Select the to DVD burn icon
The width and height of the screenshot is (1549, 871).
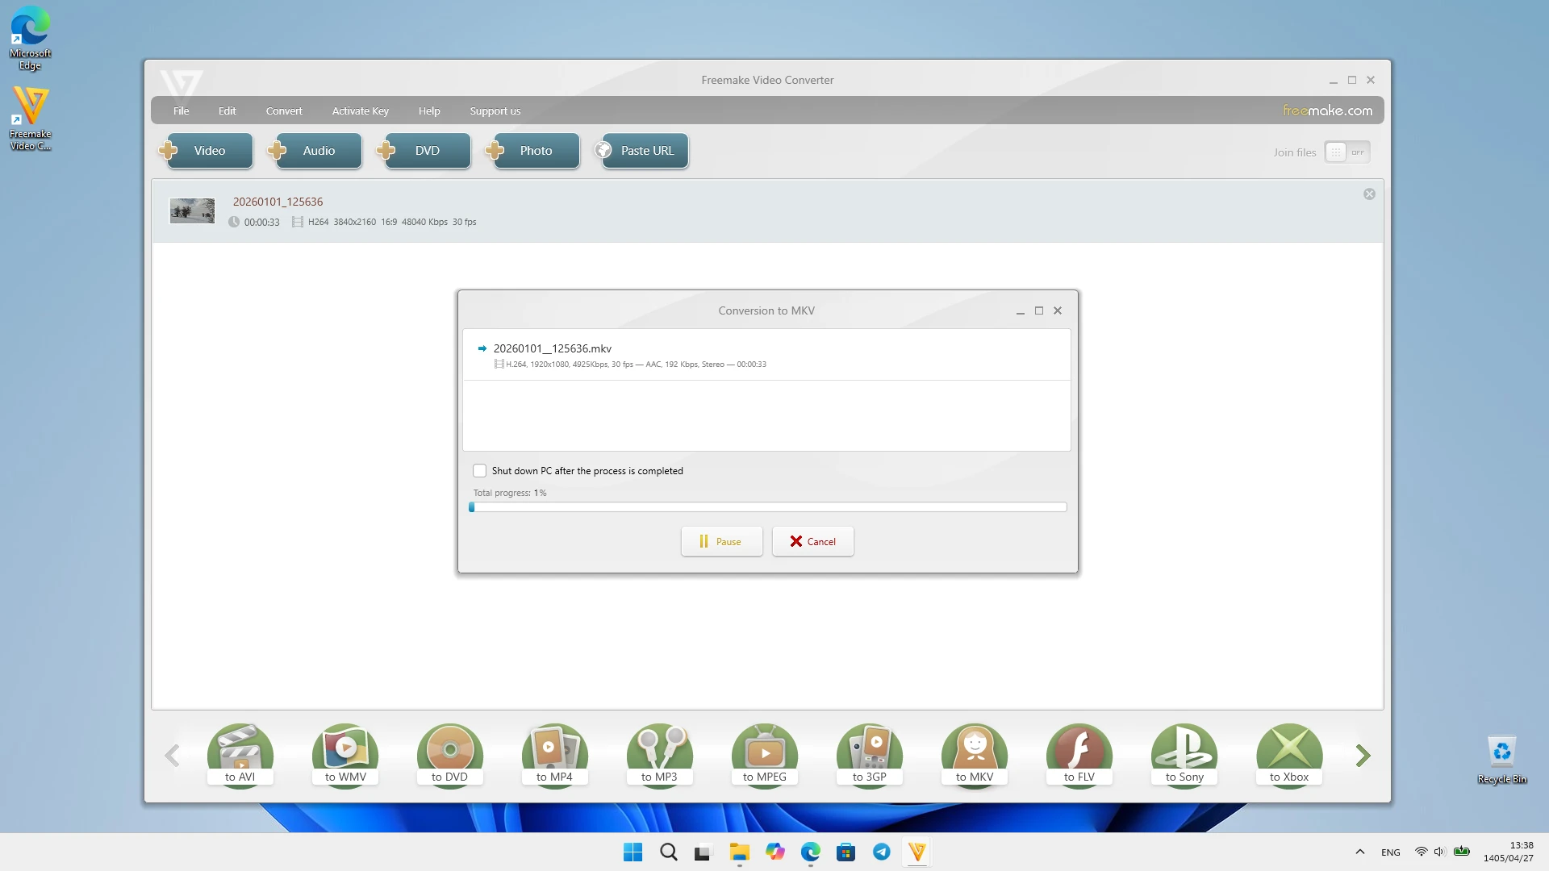[x=450, y=755]
